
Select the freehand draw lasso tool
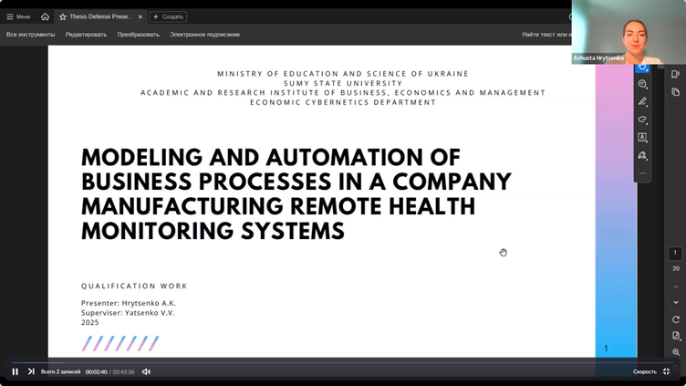(x=642, y=120)
